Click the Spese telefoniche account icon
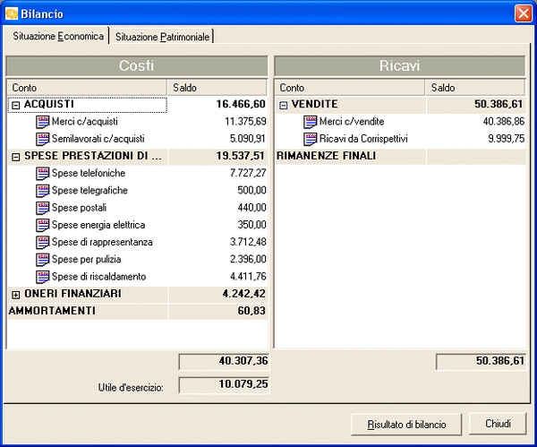This screenshot has height=447, width=537. tap(42, 173)
